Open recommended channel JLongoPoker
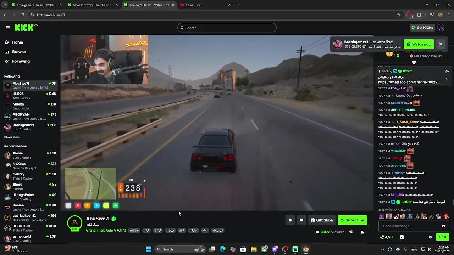 click(x=30, y=197)
